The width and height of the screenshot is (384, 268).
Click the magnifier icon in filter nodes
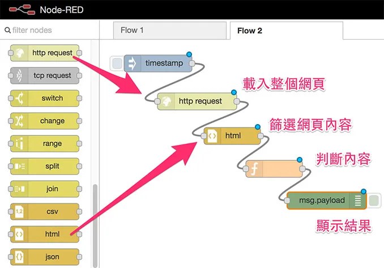[x=7, y=30]
